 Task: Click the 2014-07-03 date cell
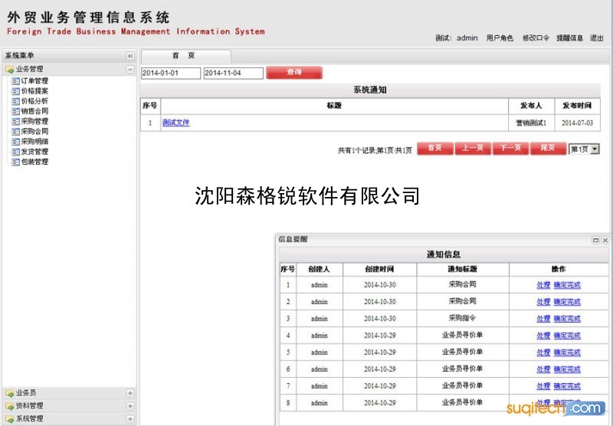(x=578, y=123)
